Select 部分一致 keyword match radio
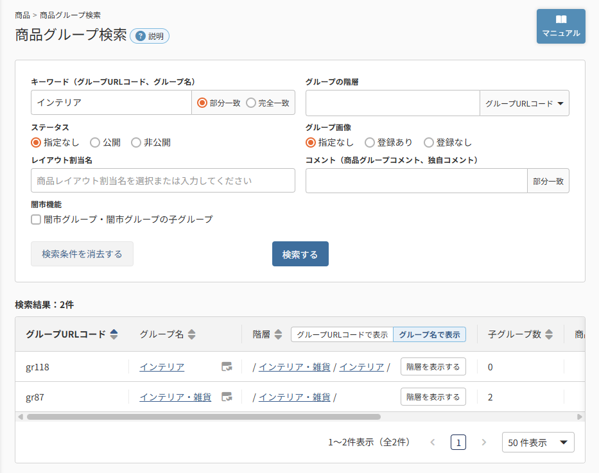The height and width of the screenshot is (473, 599). 202,103
